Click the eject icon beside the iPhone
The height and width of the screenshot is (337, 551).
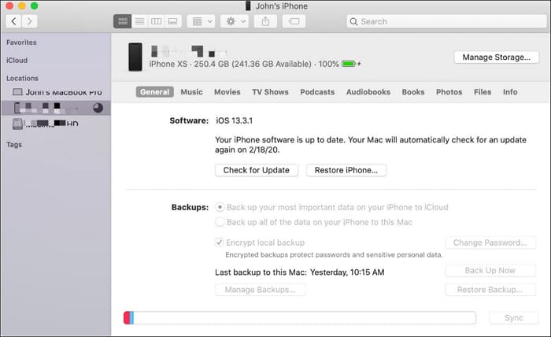point(98,108)
